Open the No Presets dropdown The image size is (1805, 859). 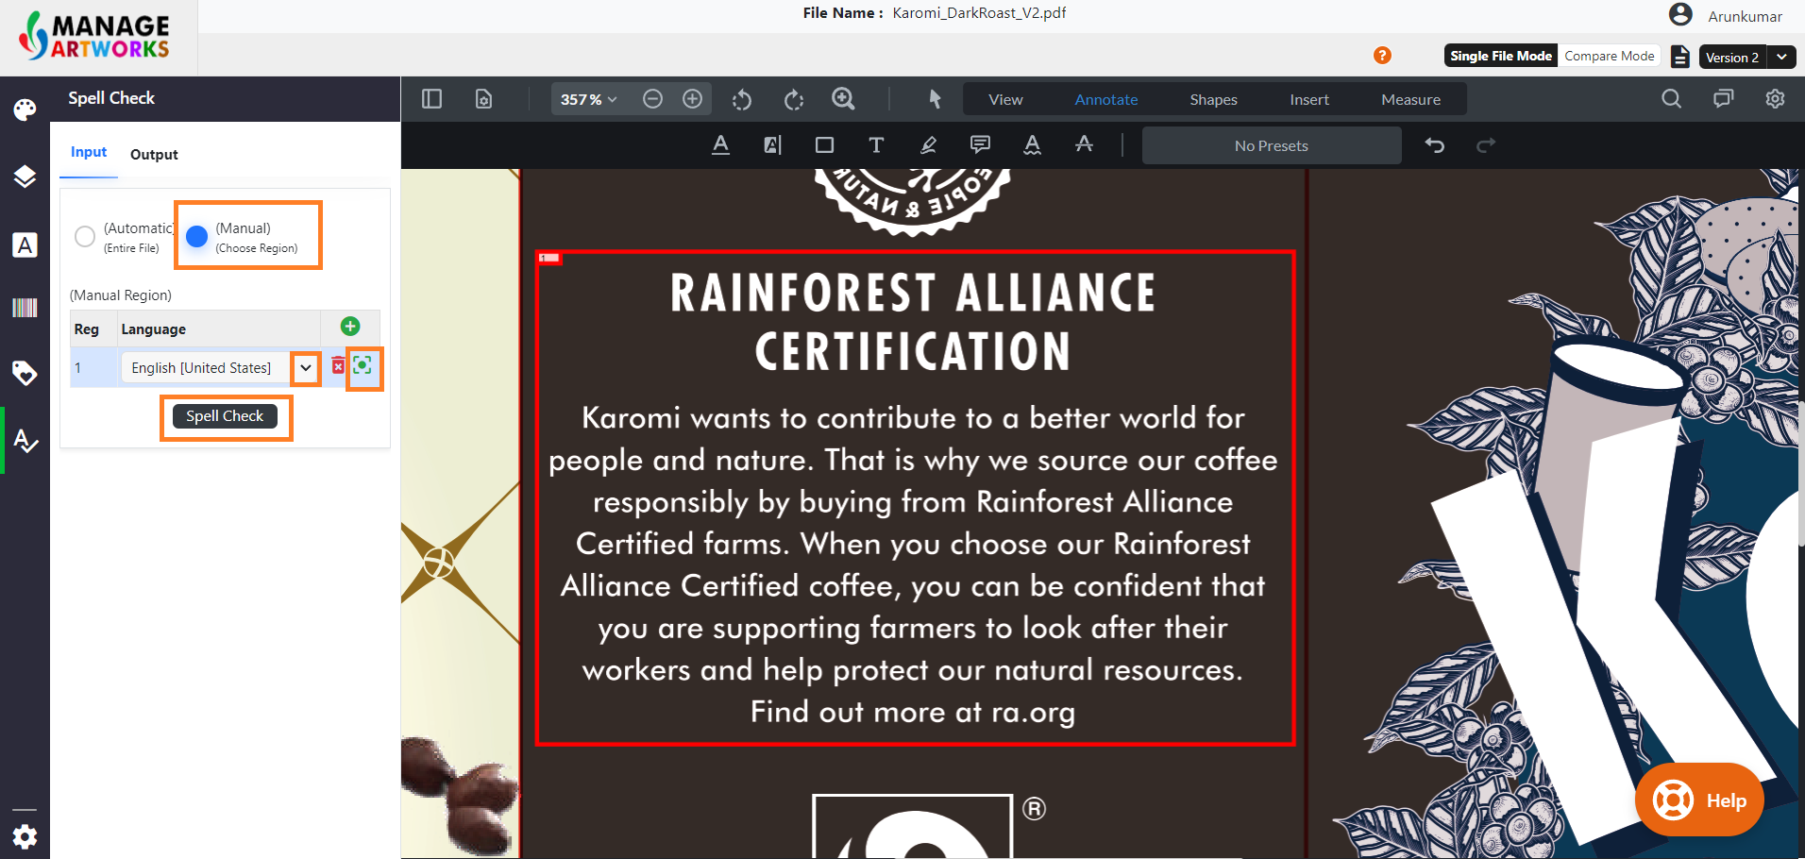click(1272, 145)
